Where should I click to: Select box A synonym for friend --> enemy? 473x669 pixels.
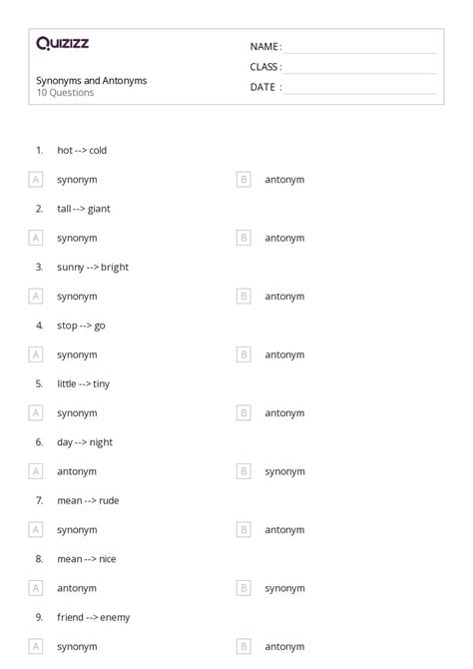click(x=36, y=647)
